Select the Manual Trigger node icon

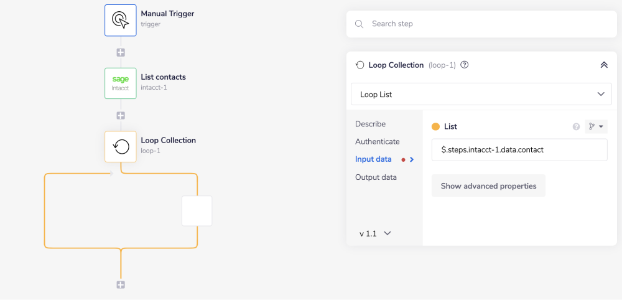(120, 20)
